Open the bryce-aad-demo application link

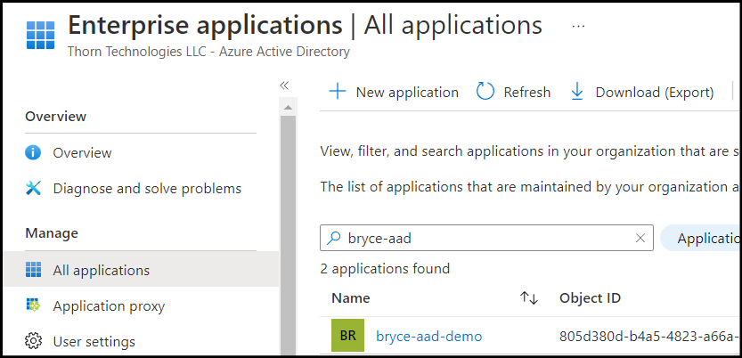428,337
